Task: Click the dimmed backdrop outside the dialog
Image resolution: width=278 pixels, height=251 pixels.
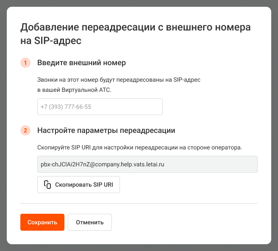Action: click(3, 127)
